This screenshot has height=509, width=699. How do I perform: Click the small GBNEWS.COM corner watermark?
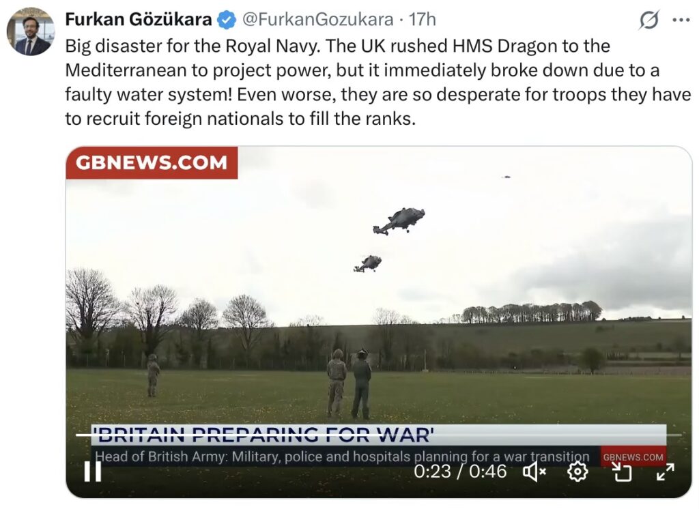click(633, 457)
